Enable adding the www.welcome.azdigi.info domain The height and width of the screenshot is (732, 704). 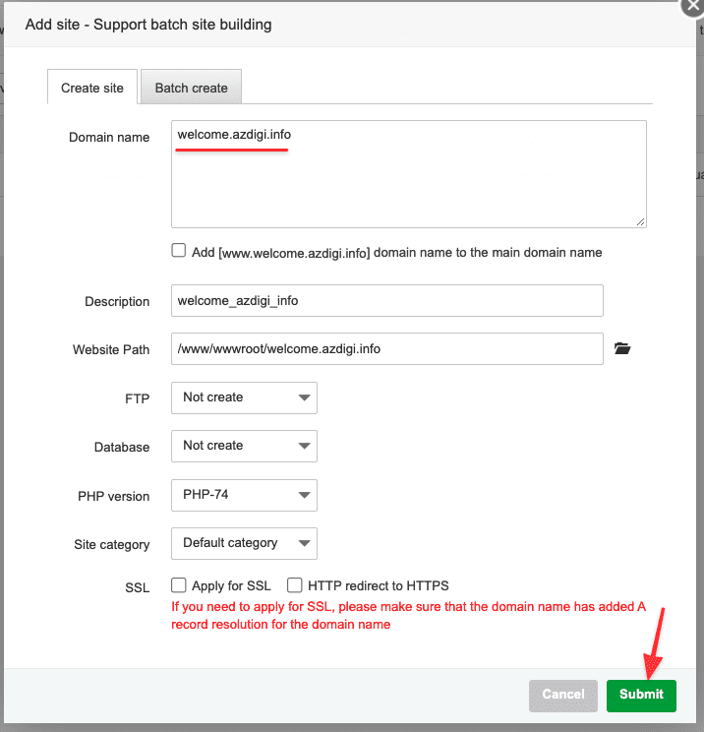coord(179,251)
